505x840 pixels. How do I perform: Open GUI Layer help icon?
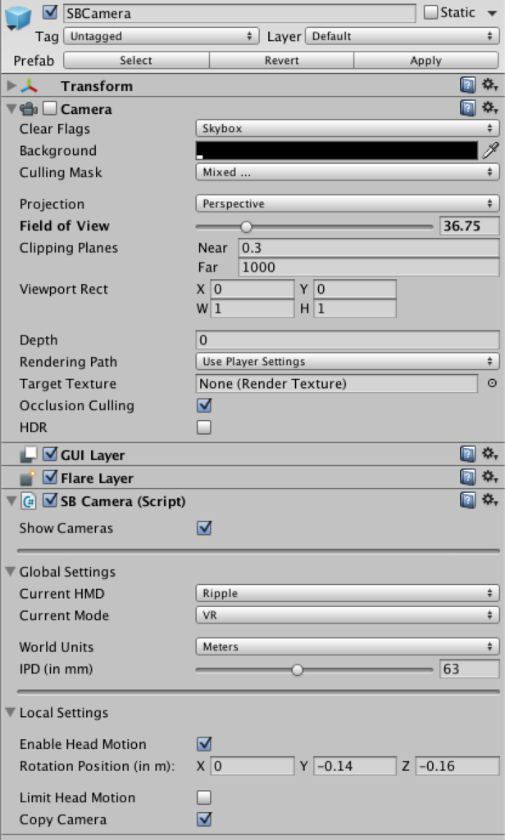click(467, 454)
